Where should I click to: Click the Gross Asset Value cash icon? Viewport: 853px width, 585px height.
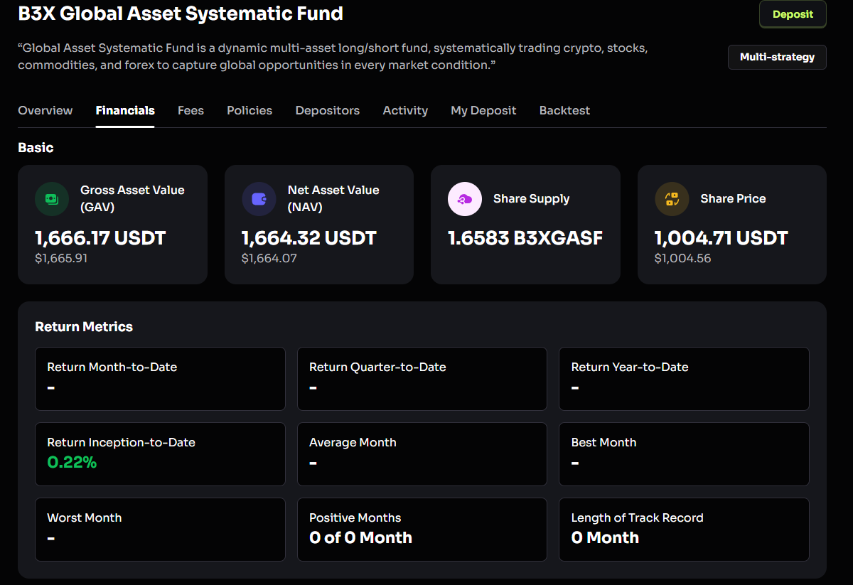(52, 199)
